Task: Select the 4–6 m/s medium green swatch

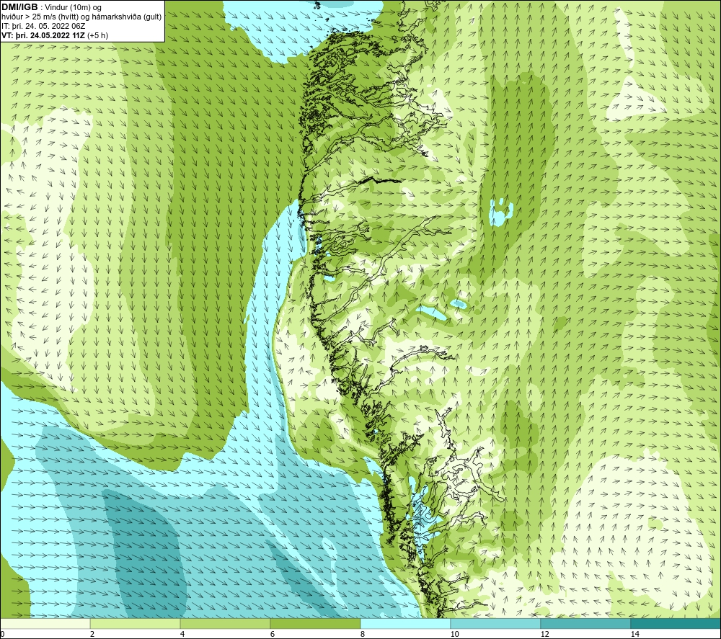Action: [225, 624]
